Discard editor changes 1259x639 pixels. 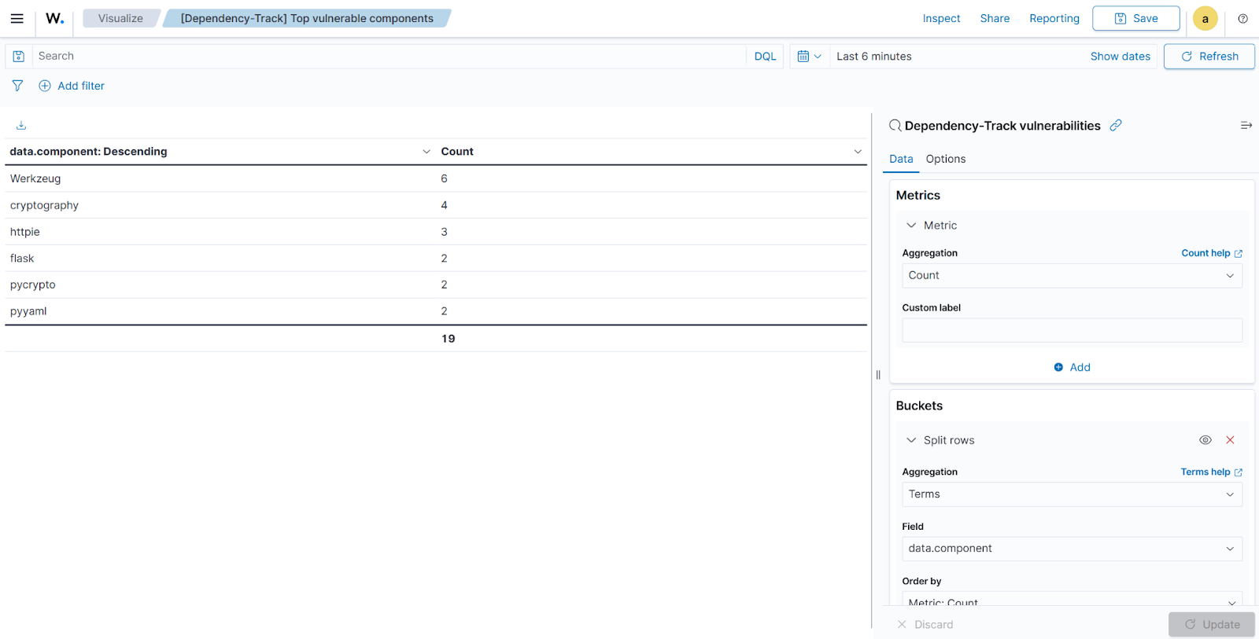tap(925, 624)
